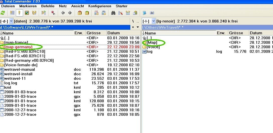The height and width of the screenshot is (133, 273).
Task: Select the wetravel-11 doc file
Action: (x=70, y=78)
